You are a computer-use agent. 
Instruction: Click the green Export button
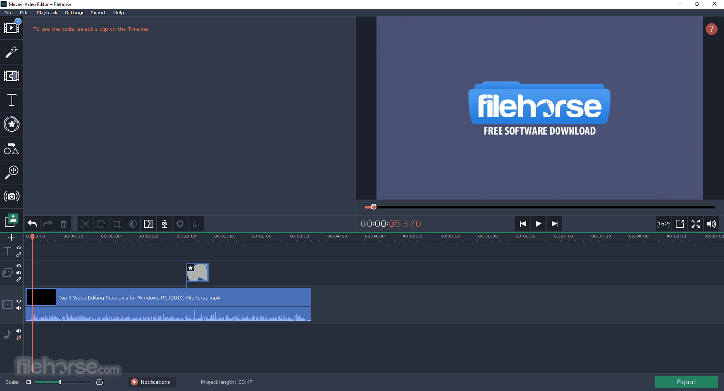pos(686,382)
